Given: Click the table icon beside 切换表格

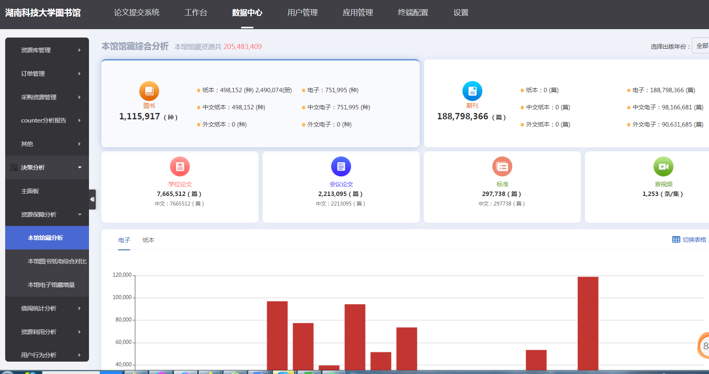Looking at the screenshot, I should 676,239.
